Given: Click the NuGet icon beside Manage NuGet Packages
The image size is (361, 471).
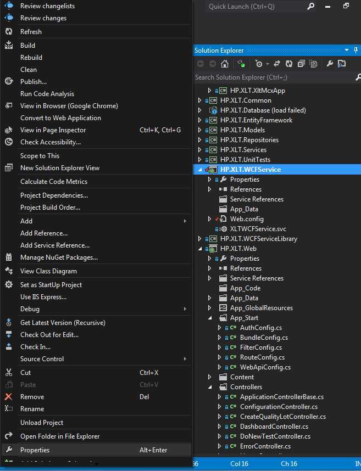Looking at the screenshot, I should click(x=9, y=257).
